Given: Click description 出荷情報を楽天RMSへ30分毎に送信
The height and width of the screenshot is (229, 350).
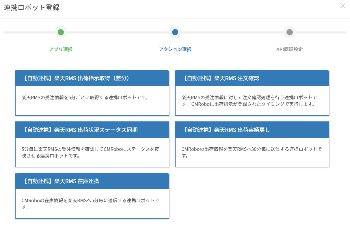Looking at the screenshot, I should [x=251, y=152].
